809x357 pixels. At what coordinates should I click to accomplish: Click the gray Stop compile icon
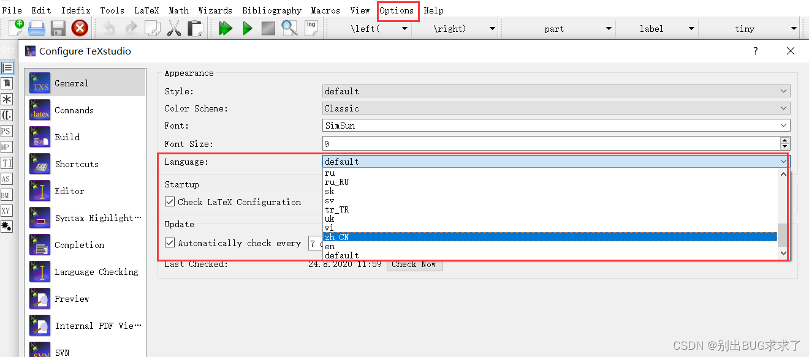coord(268,28)
